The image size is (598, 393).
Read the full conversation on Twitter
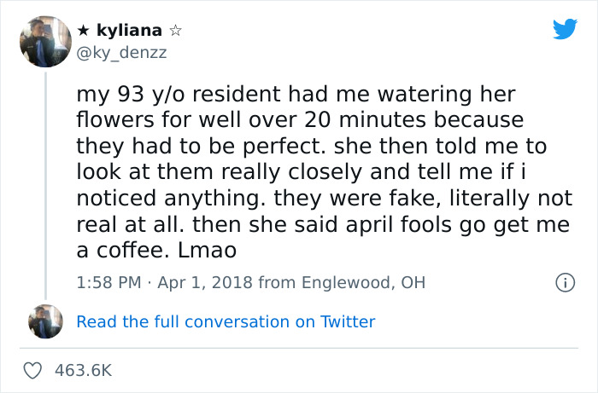(x=226, y=321)
